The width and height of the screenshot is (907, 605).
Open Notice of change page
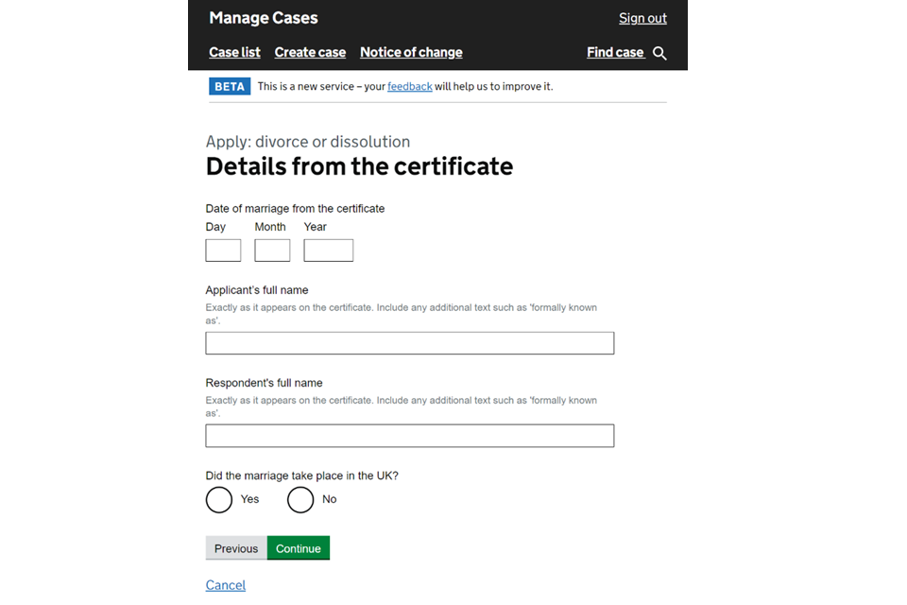411,53
